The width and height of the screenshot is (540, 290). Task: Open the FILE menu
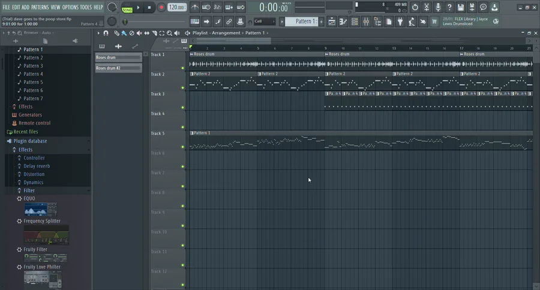[x=6, y=7]
